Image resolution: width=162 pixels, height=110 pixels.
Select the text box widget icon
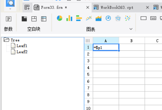144,18
